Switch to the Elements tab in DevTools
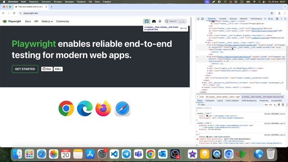Image resolution: width=288 pixels, height=162 pixels. tap(211, 19)
